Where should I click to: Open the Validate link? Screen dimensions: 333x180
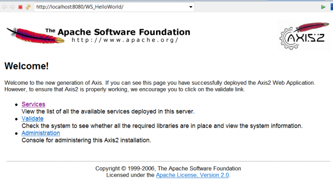pos(32,119)
